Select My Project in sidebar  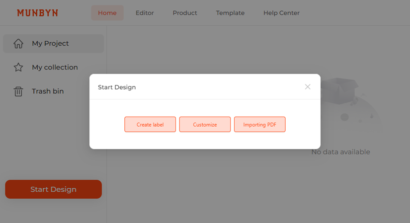click(53, 43)
